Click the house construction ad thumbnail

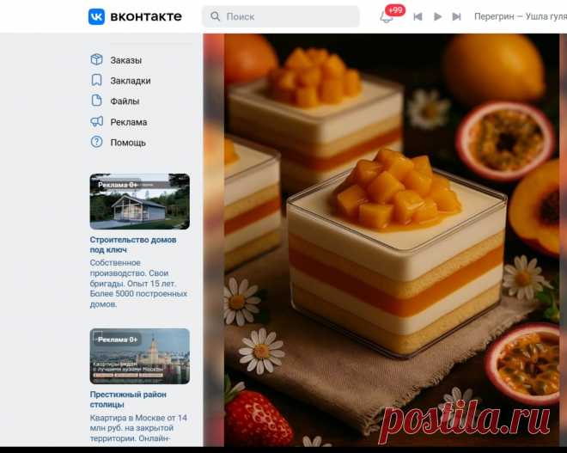coord(140,201)
